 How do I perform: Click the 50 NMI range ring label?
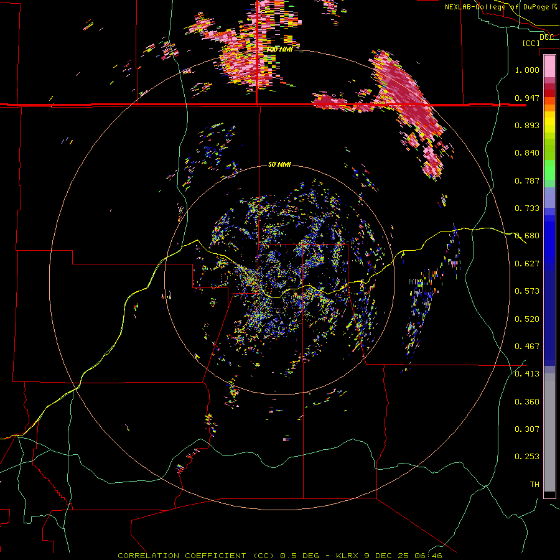pyautogui.click(x=279, y=165)
